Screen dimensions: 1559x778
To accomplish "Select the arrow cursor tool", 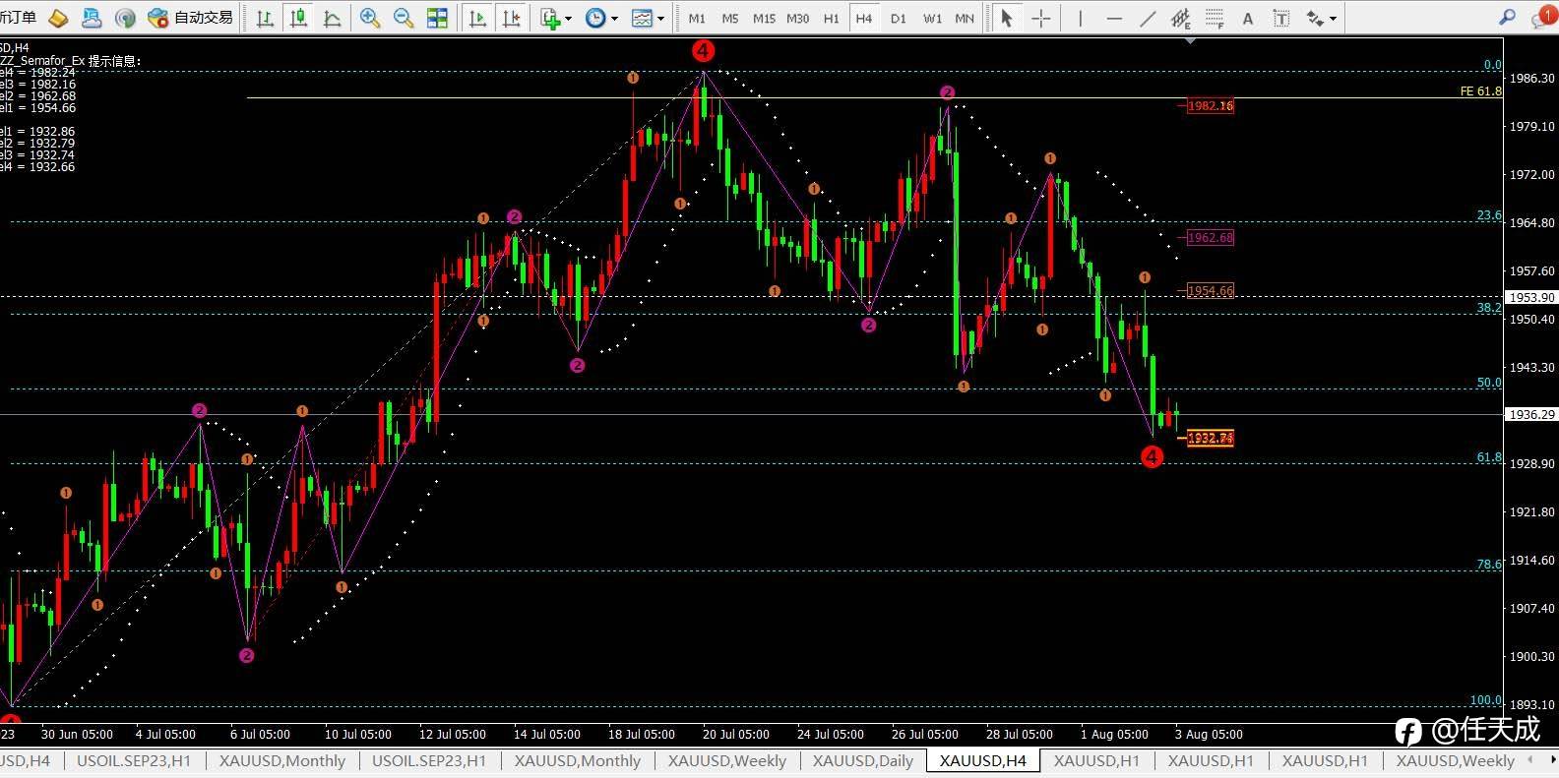I will (x=1006, y=18).
